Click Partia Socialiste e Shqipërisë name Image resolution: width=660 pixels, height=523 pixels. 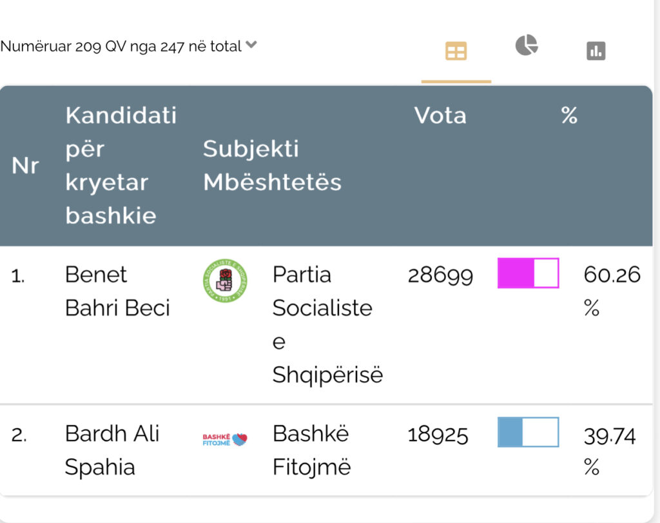327,324
